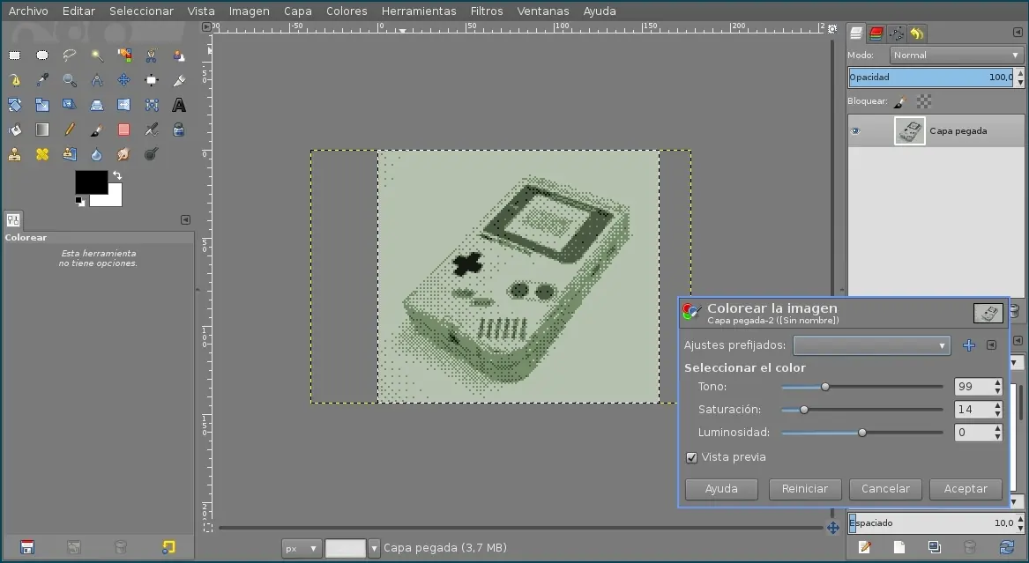This screenshot has width=1029, height=563.
Task: Expand the Ajustes prefijados dropdown
Action: pyautogui.click(x=871, y=345)
